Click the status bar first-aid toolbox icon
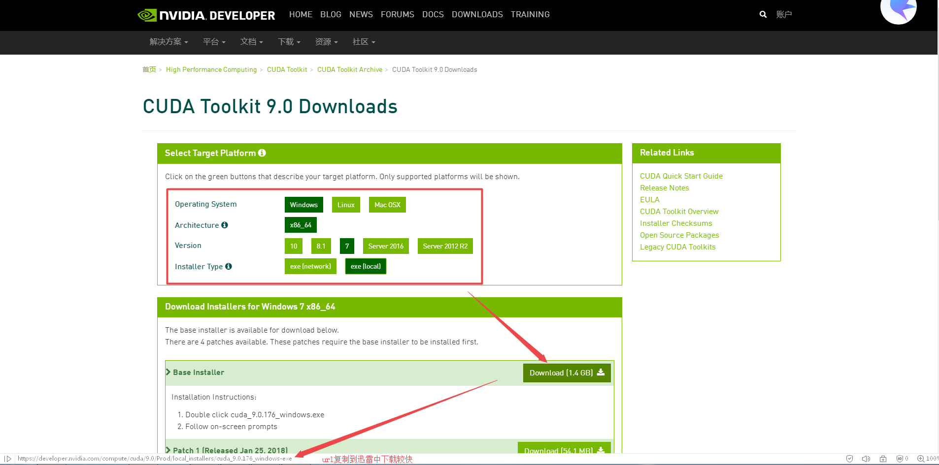 coord(883,459)
